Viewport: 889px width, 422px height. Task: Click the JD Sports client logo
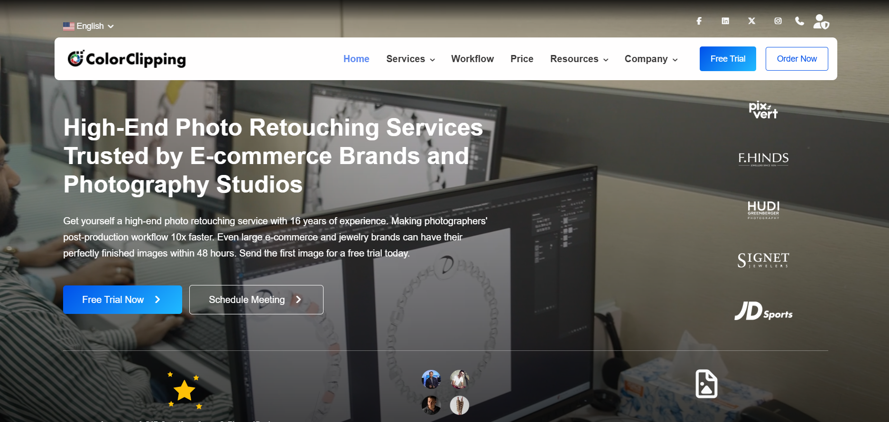[x=763, y=311]
